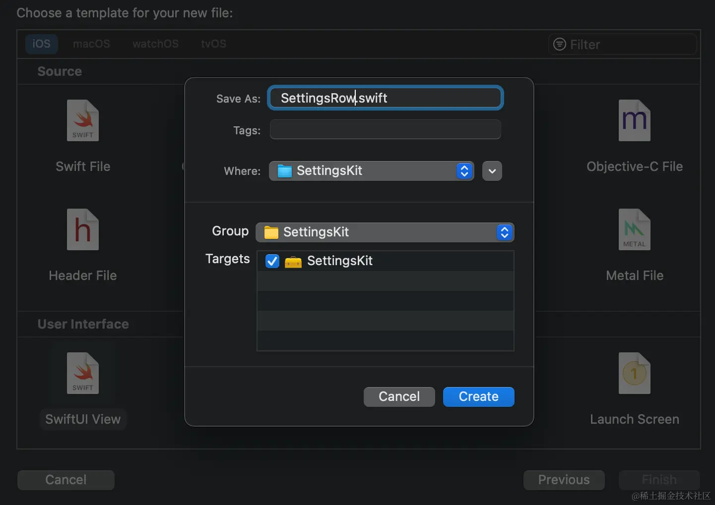Select the Swift File template icon
Screen dimensions: 715x505
click(82, 120)
